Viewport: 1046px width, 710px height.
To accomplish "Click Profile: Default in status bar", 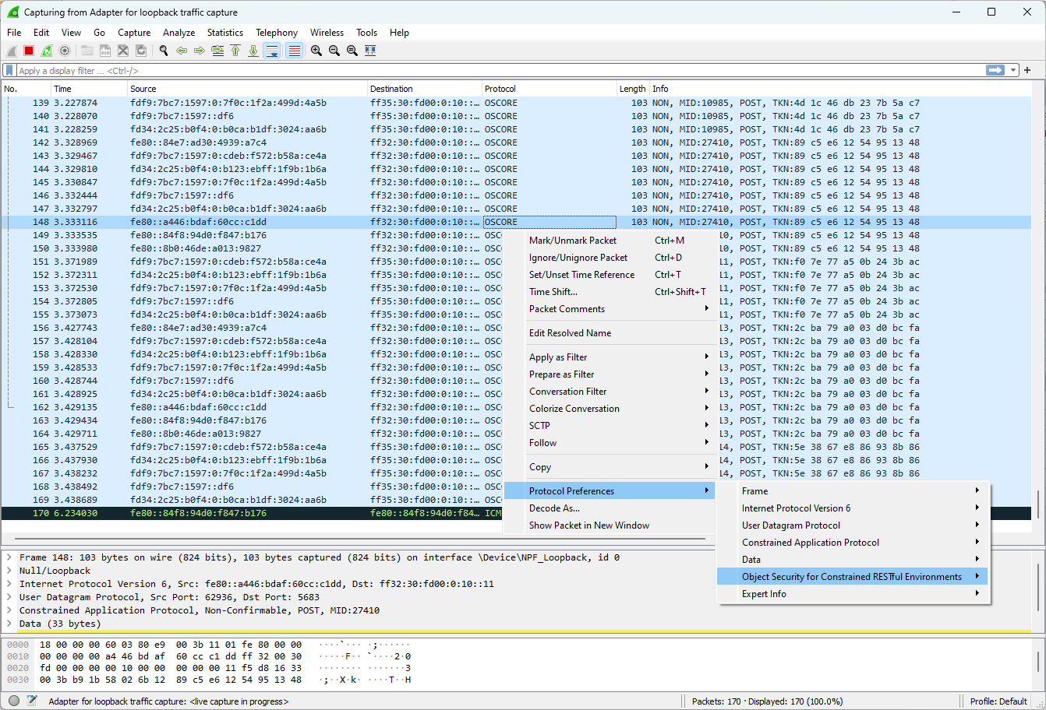I will point(998,701).
